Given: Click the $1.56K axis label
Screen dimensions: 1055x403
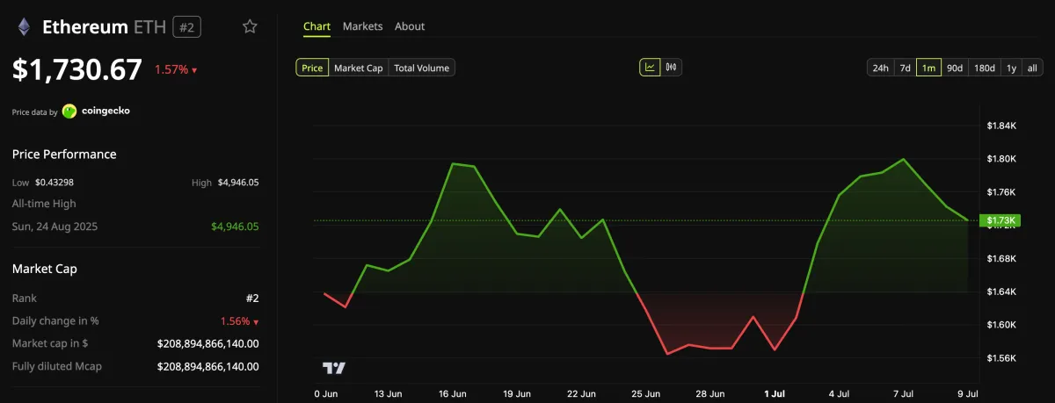Looking at the screenshot, I should click(x=1001, y=358).
